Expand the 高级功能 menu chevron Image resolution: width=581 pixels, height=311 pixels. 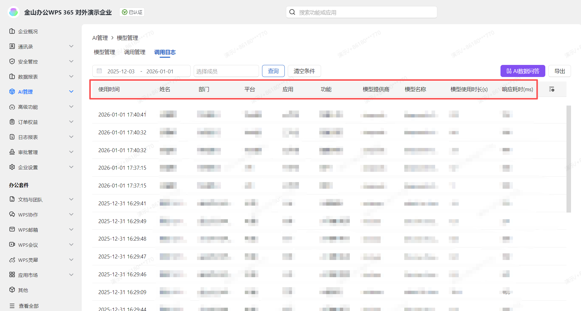point(71,107)
